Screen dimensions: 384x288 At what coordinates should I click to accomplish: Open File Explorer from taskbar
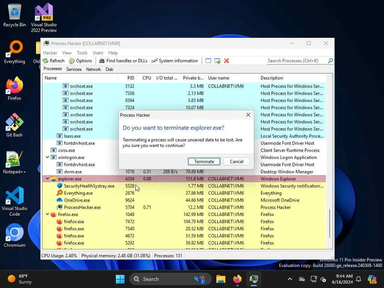point(220,279)
